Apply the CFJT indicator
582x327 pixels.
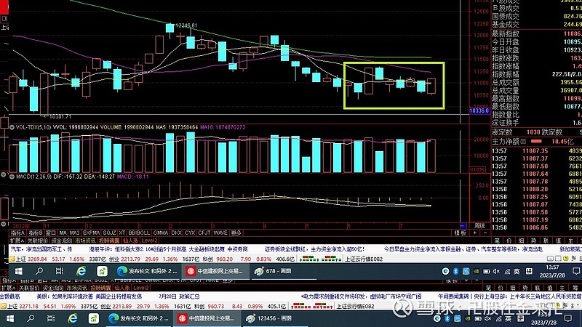click(204, 233)
